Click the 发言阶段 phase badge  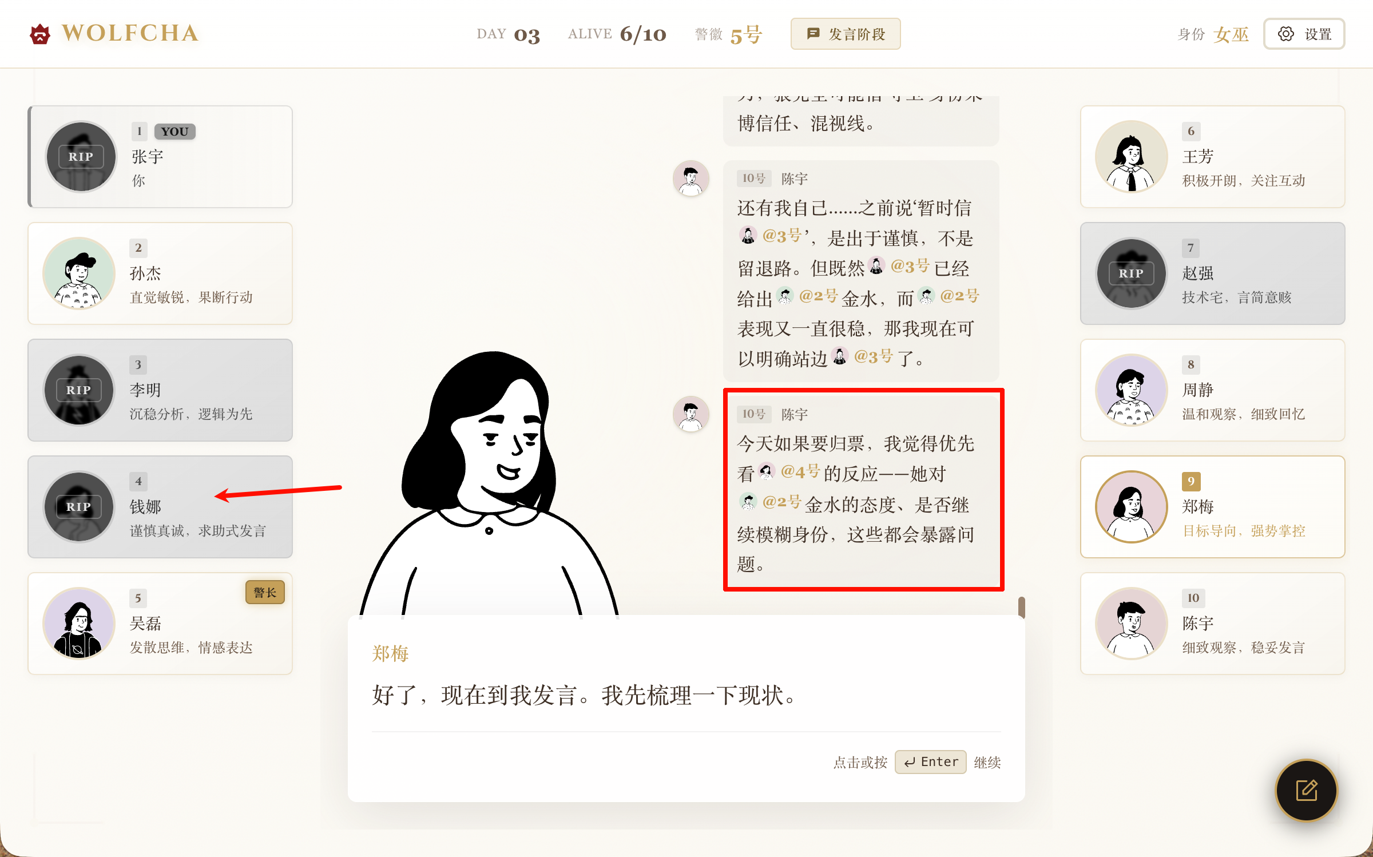846,34
